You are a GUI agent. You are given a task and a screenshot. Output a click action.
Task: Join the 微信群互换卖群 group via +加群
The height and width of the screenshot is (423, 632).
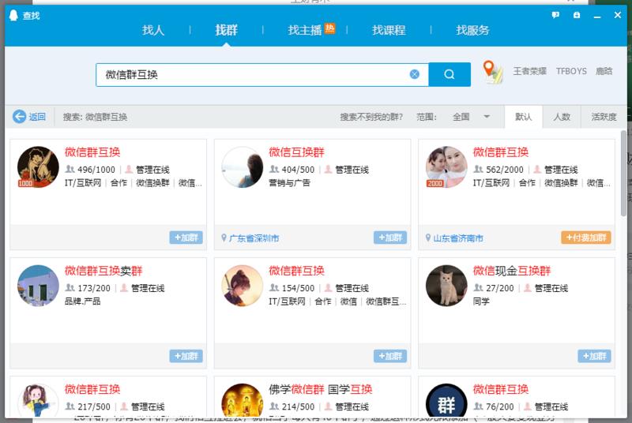(x=186, y=356)
